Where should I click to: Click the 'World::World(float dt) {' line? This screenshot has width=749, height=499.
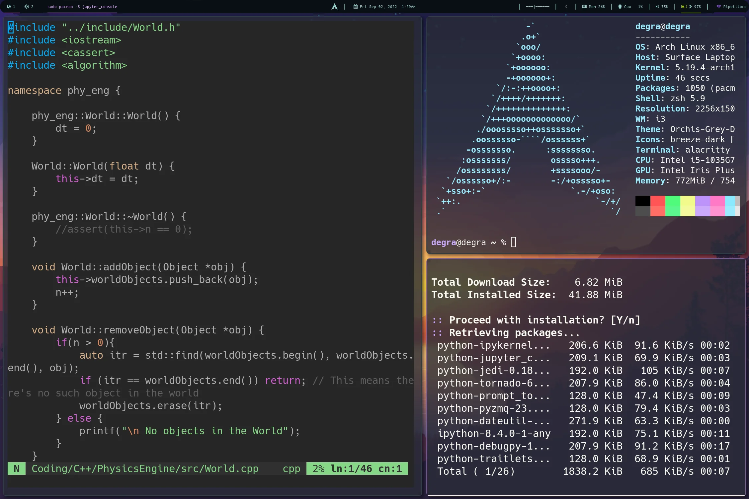coord(103,166)
